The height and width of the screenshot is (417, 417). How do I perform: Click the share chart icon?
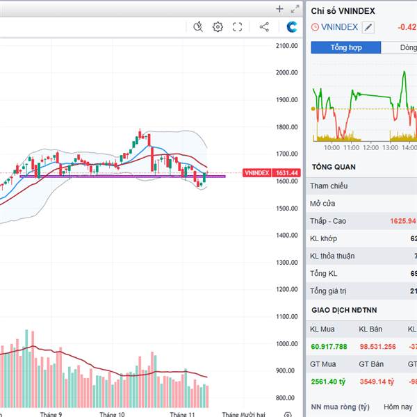(264, 26)
